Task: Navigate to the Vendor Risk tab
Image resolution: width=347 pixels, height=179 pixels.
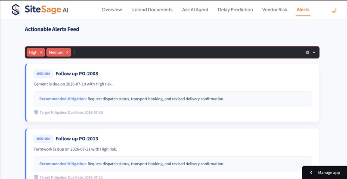Action: click(275, 10)
